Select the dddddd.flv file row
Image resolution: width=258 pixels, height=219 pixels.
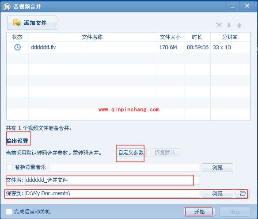point(129,47)
